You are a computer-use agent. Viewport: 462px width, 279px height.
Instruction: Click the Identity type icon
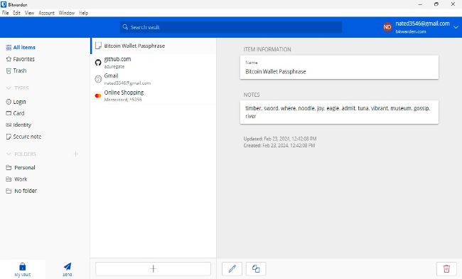point(9,125)
